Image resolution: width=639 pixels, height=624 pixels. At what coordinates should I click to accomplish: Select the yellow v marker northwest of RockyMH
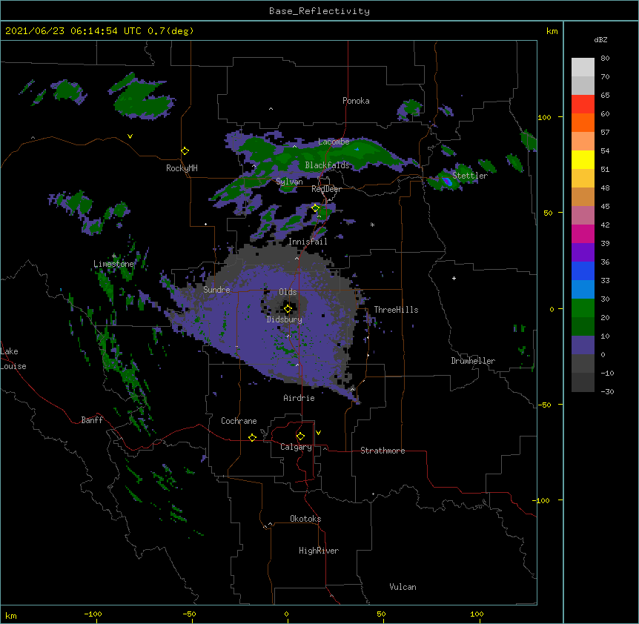click(x=130, y=136)
